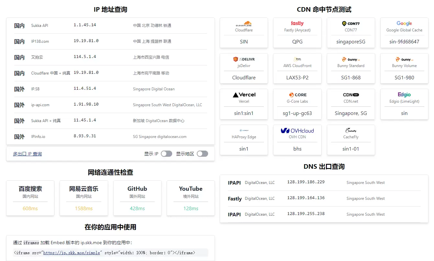
Task: Click G-Core node value sg1-up-gc63
Action: [297, 113]
